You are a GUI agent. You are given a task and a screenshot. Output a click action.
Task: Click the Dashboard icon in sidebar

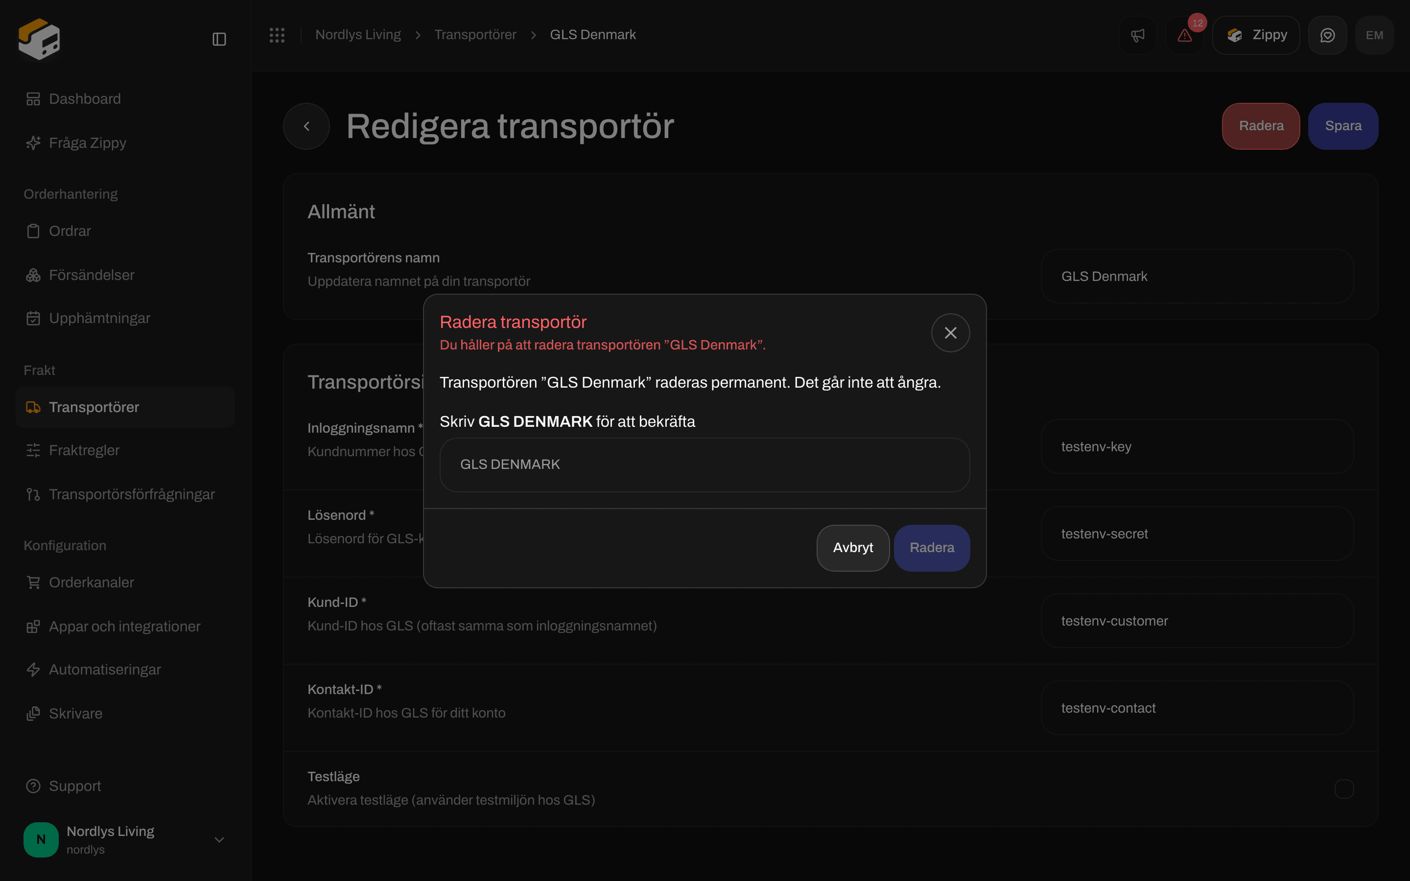33,99
